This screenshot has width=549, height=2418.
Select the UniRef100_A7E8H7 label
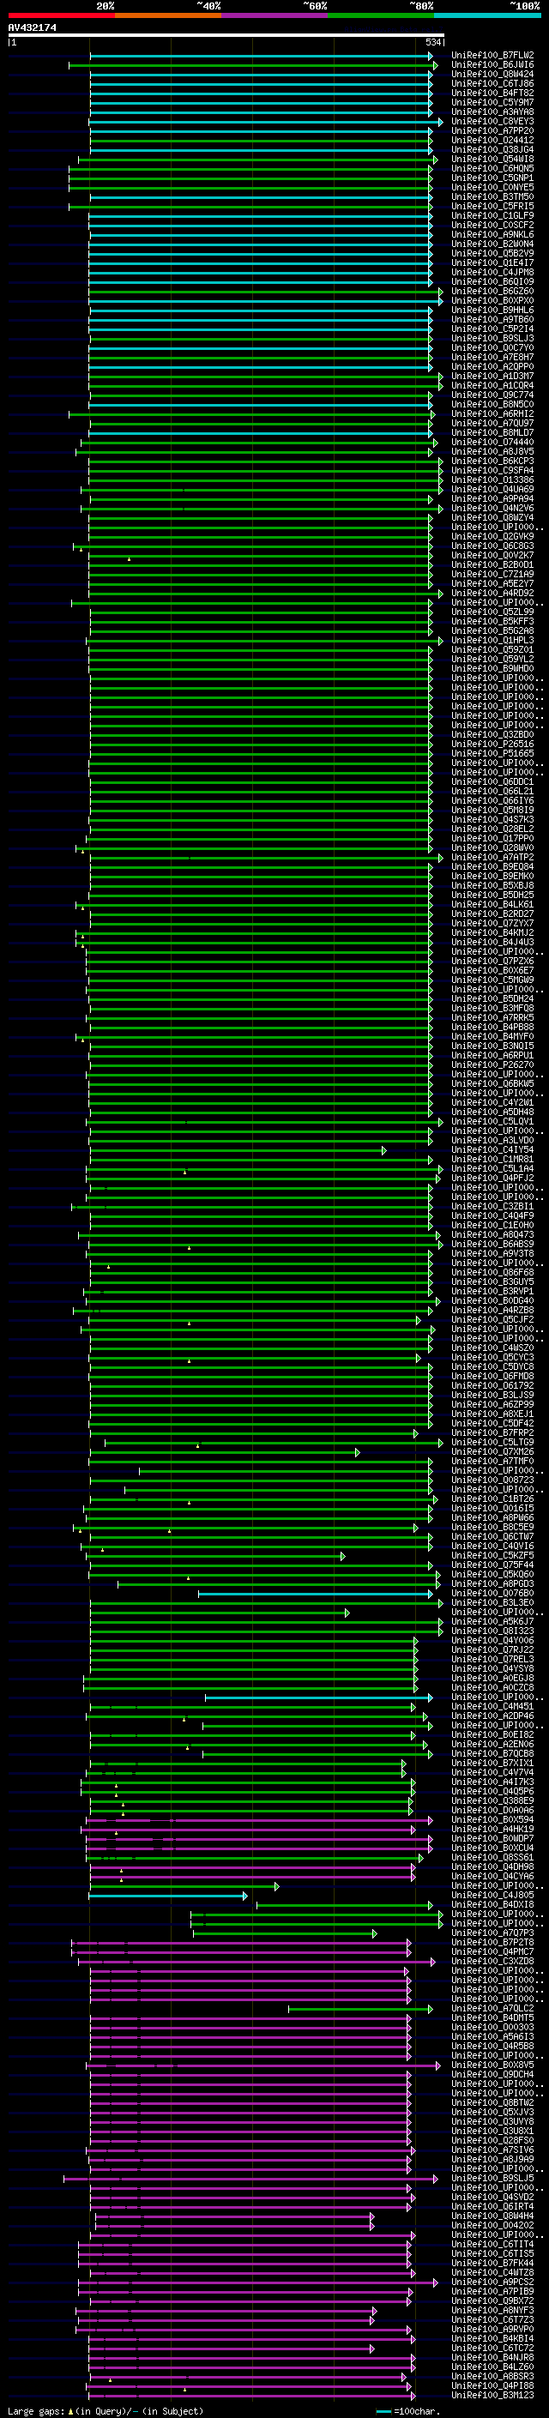pyautogui.click(x=492, y=358)
